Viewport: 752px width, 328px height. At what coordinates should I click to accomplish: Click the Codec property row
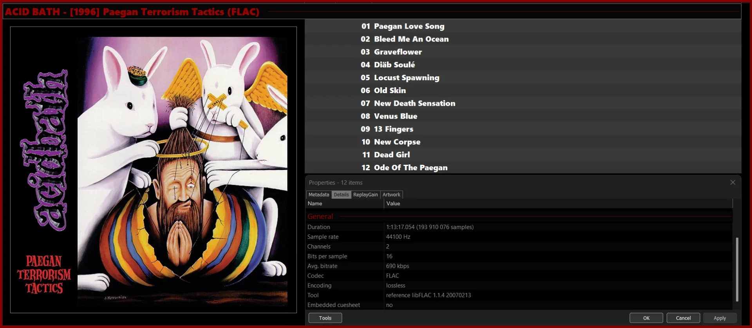519,276
